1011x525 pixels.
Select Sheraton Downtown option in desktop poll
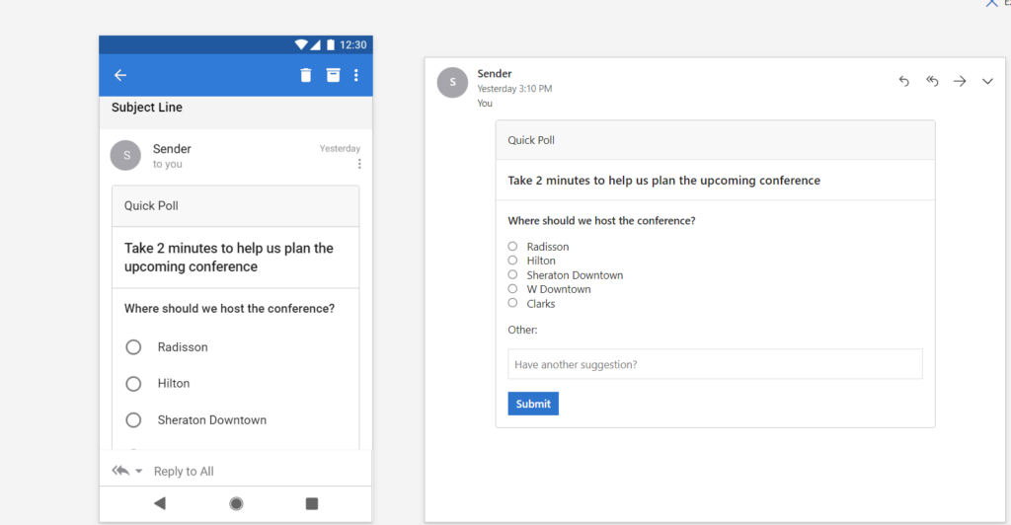coord(512,274)
